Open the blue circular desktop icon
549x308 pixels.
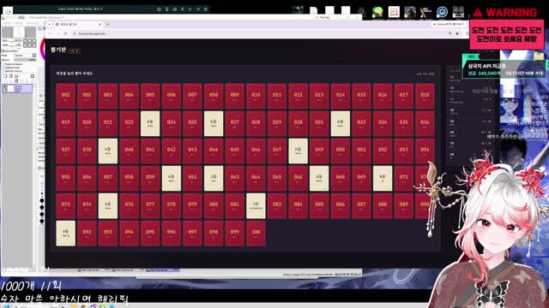[443, 12]
